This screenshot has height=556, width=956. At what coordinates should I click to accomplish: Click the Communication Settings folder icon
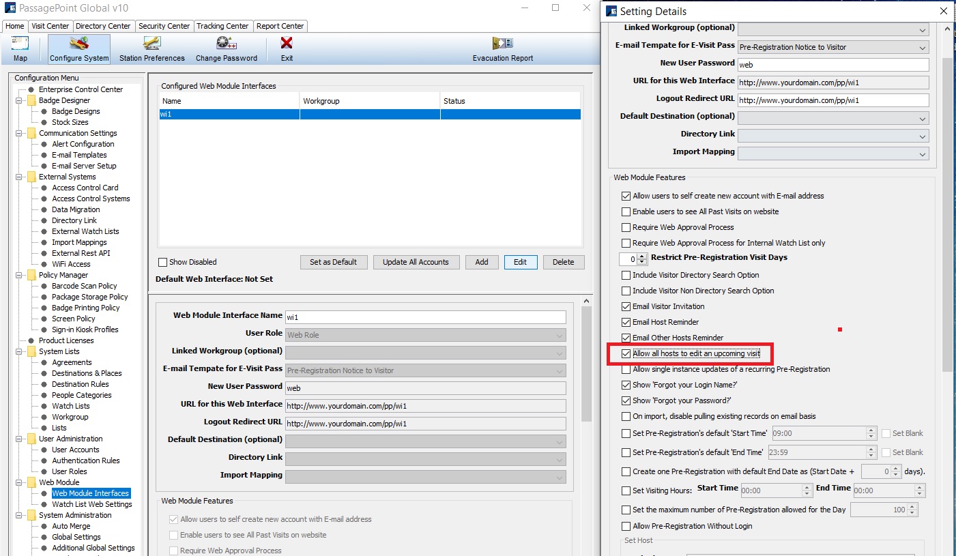point(31,133)
